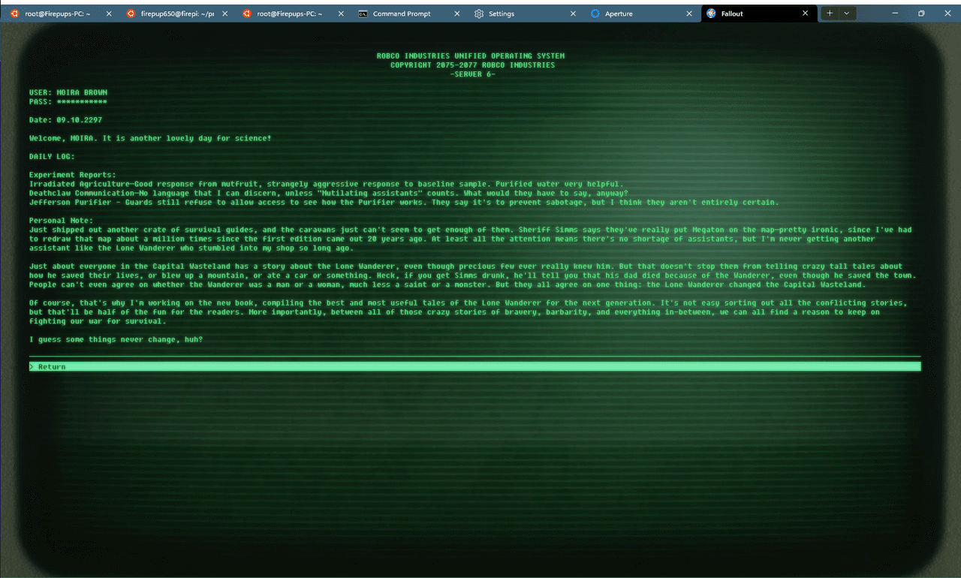This screenshot has width=961, height=578.
Task: Maximize or restore the terminal window
Action: [x=921, y=14]
